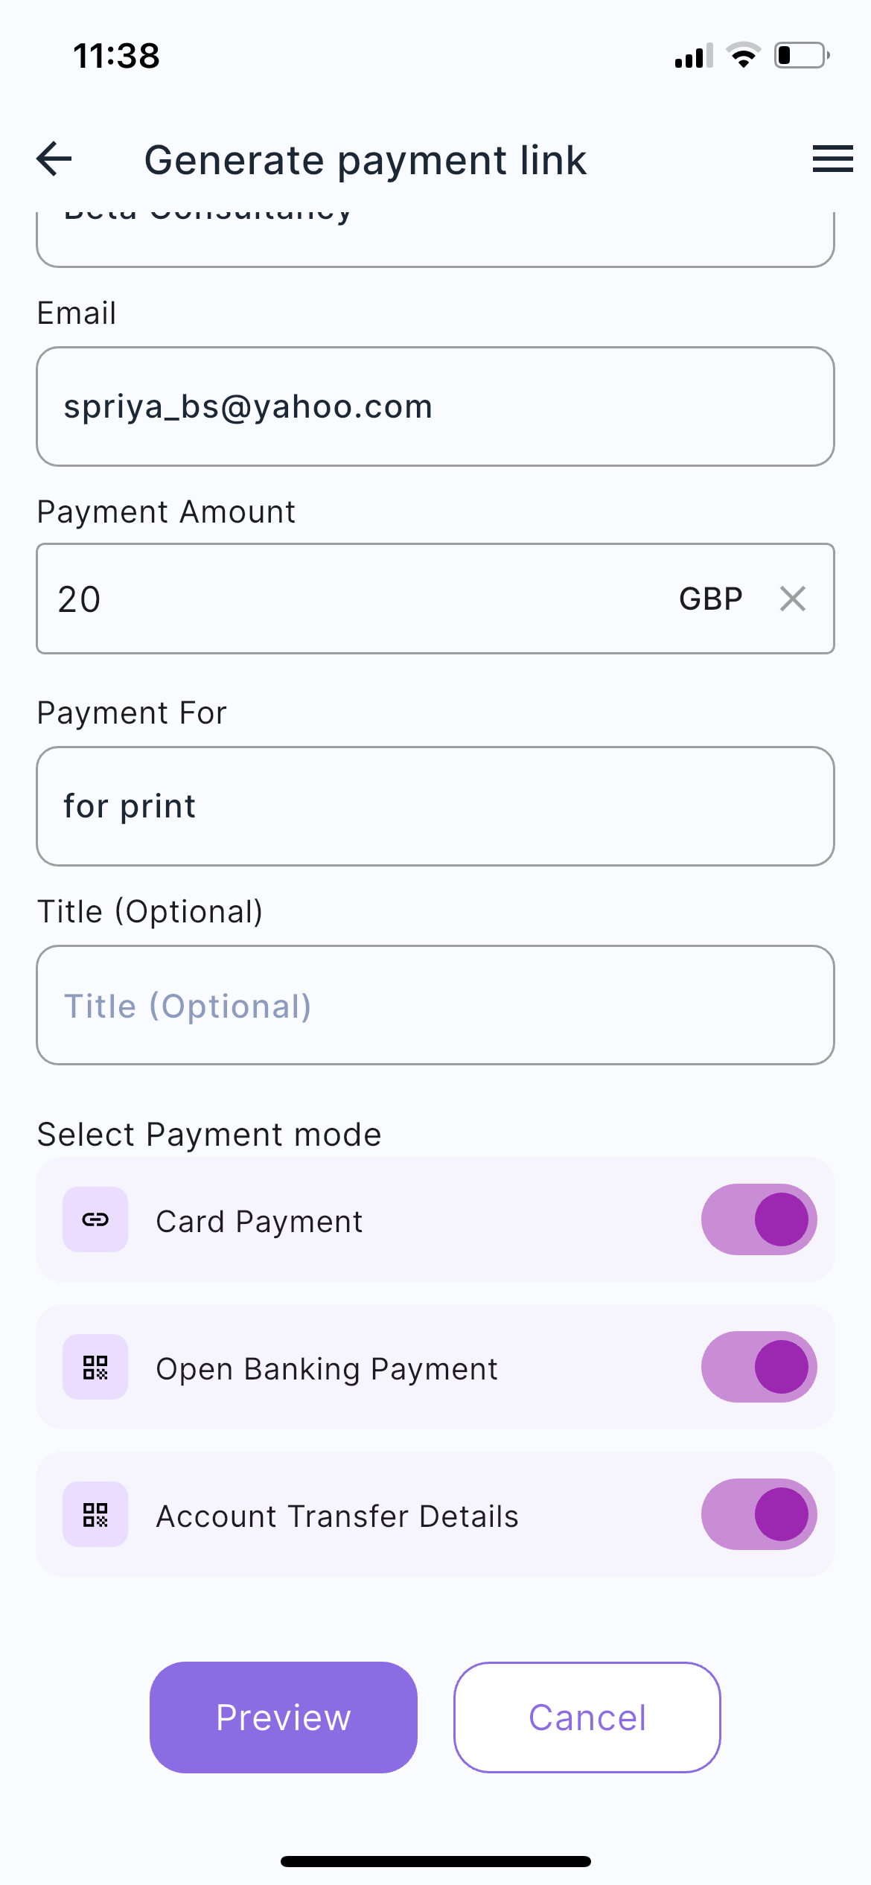Turn off Open Banking Payment switch
The height and width of the screenshot is (1885, 871).
coord(759,1367)
